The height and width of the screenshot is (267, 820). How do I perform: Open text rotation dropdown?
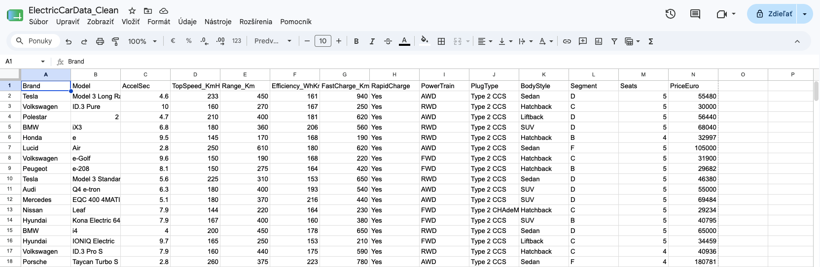tap(546, 41)
